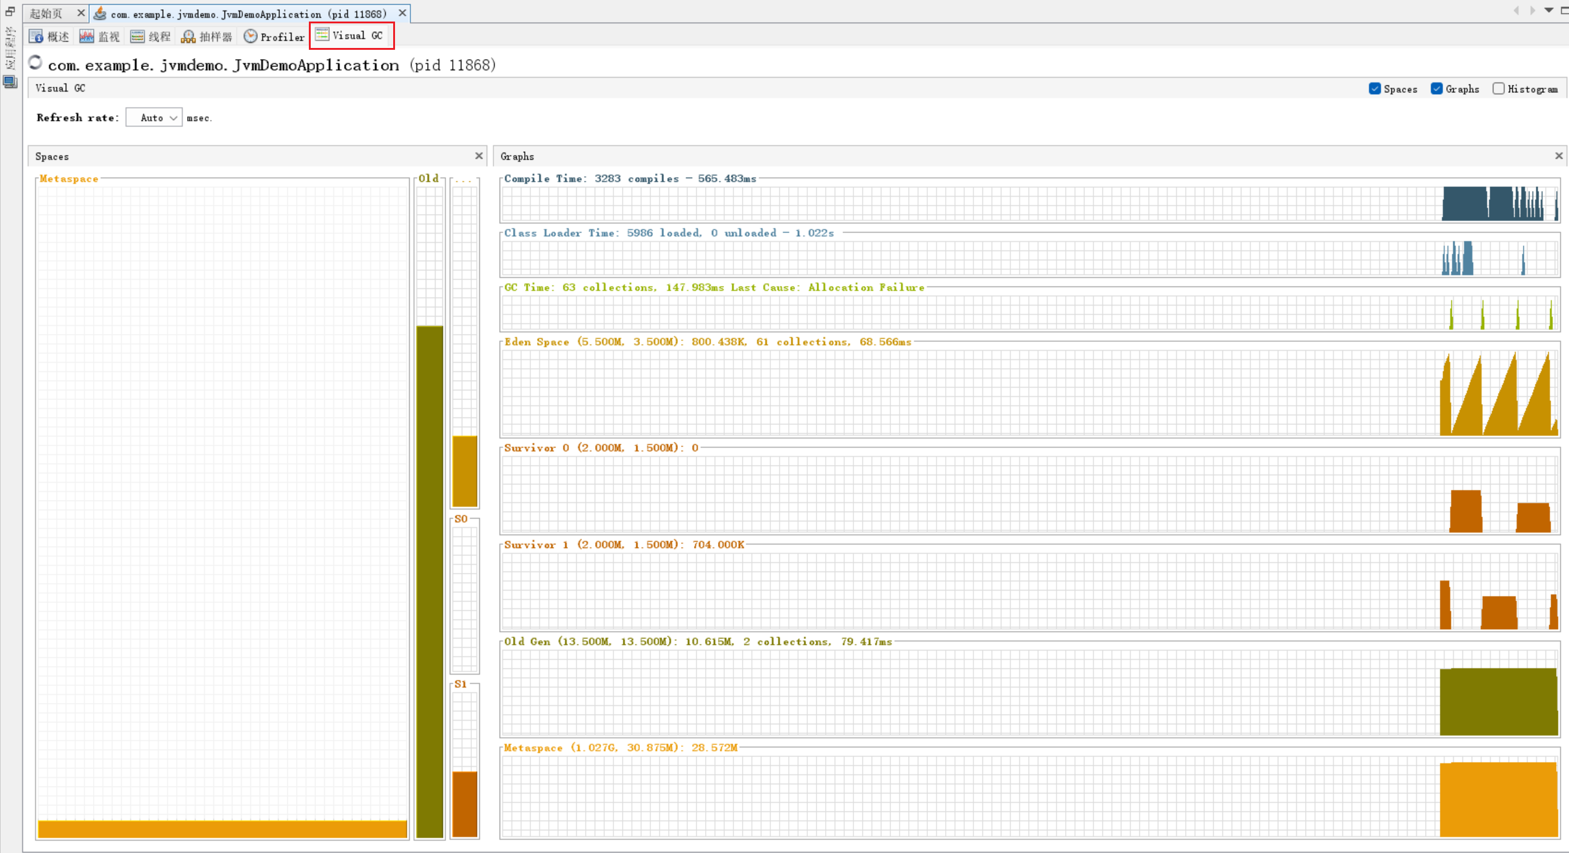The height and width of the screenshot is (853, 1569).
Task: Click the 线程 threads icon
Action: tap(137, 36)
